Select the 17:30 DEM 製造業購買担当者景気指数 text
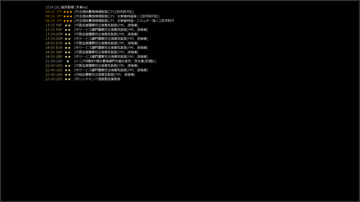The height and width of the screenshot is (202, 360). click(106, 34)
